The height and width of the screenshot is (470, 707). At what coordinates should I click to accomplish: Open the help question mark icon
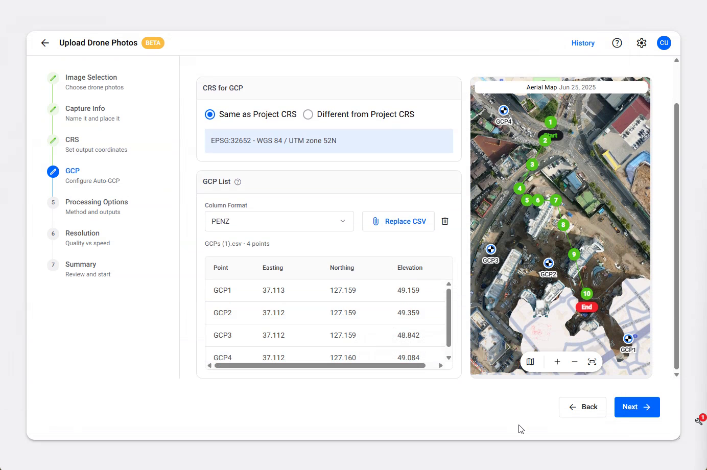point(617,43)
